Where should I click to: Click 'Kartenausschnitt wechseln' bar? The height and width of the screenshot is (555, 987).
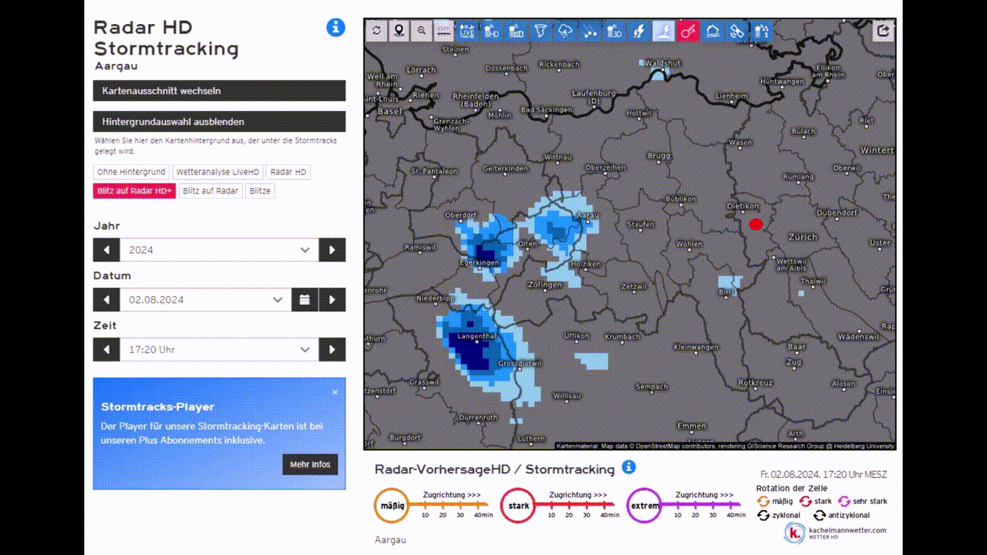219,91
